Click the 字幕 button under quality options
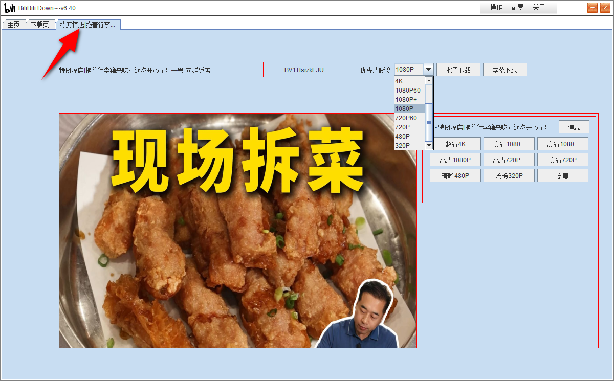 [563, 175]
